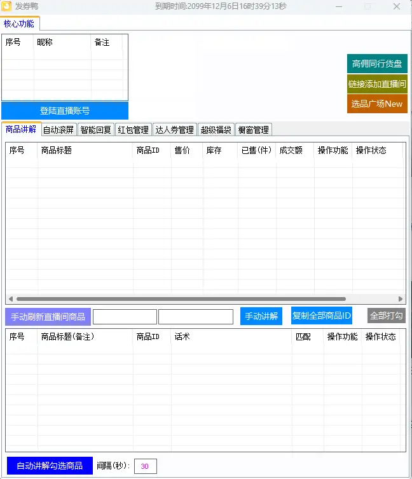Focus the first text box after 手动刷新直播间商品
Image resolution: width=412 pixels, height=479 pixels.
(x=125, y=317)
